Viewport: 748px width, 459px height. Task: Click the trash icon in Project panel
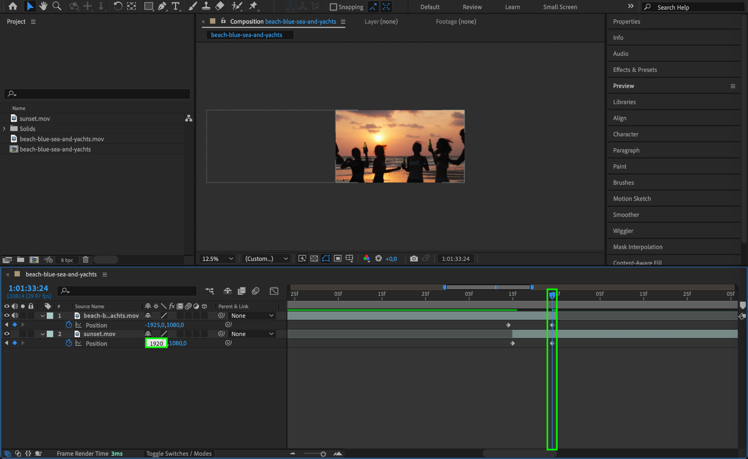[x=85, y=260]
